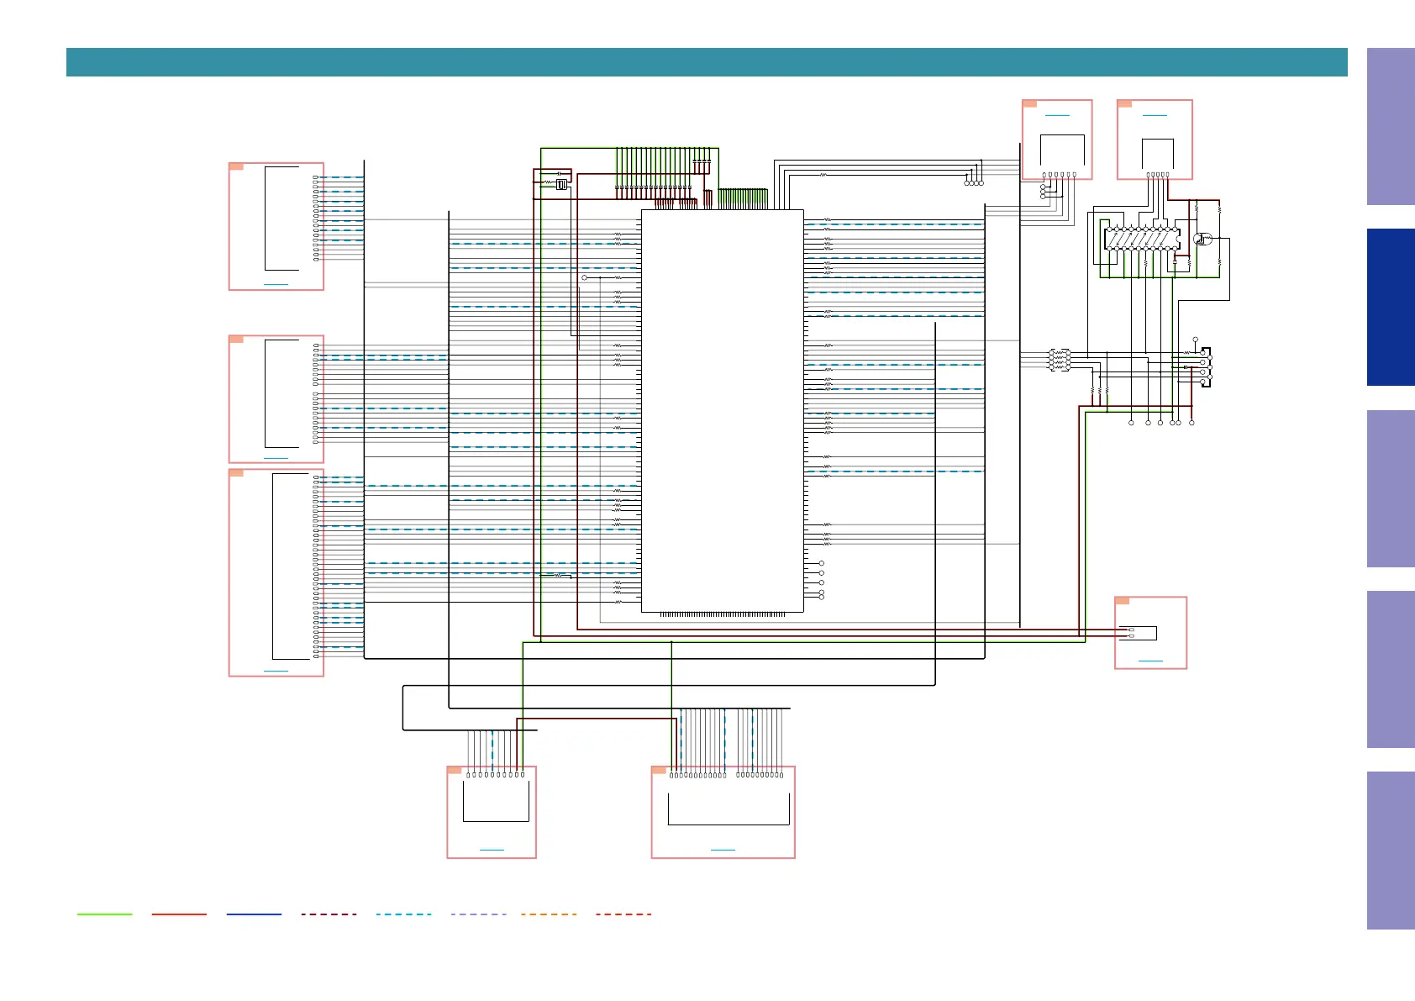The width and height of the screenshot is (1415, 1001).
Task: Click the multi-pin jack connector symbol at right
Action: point(1205,366)
